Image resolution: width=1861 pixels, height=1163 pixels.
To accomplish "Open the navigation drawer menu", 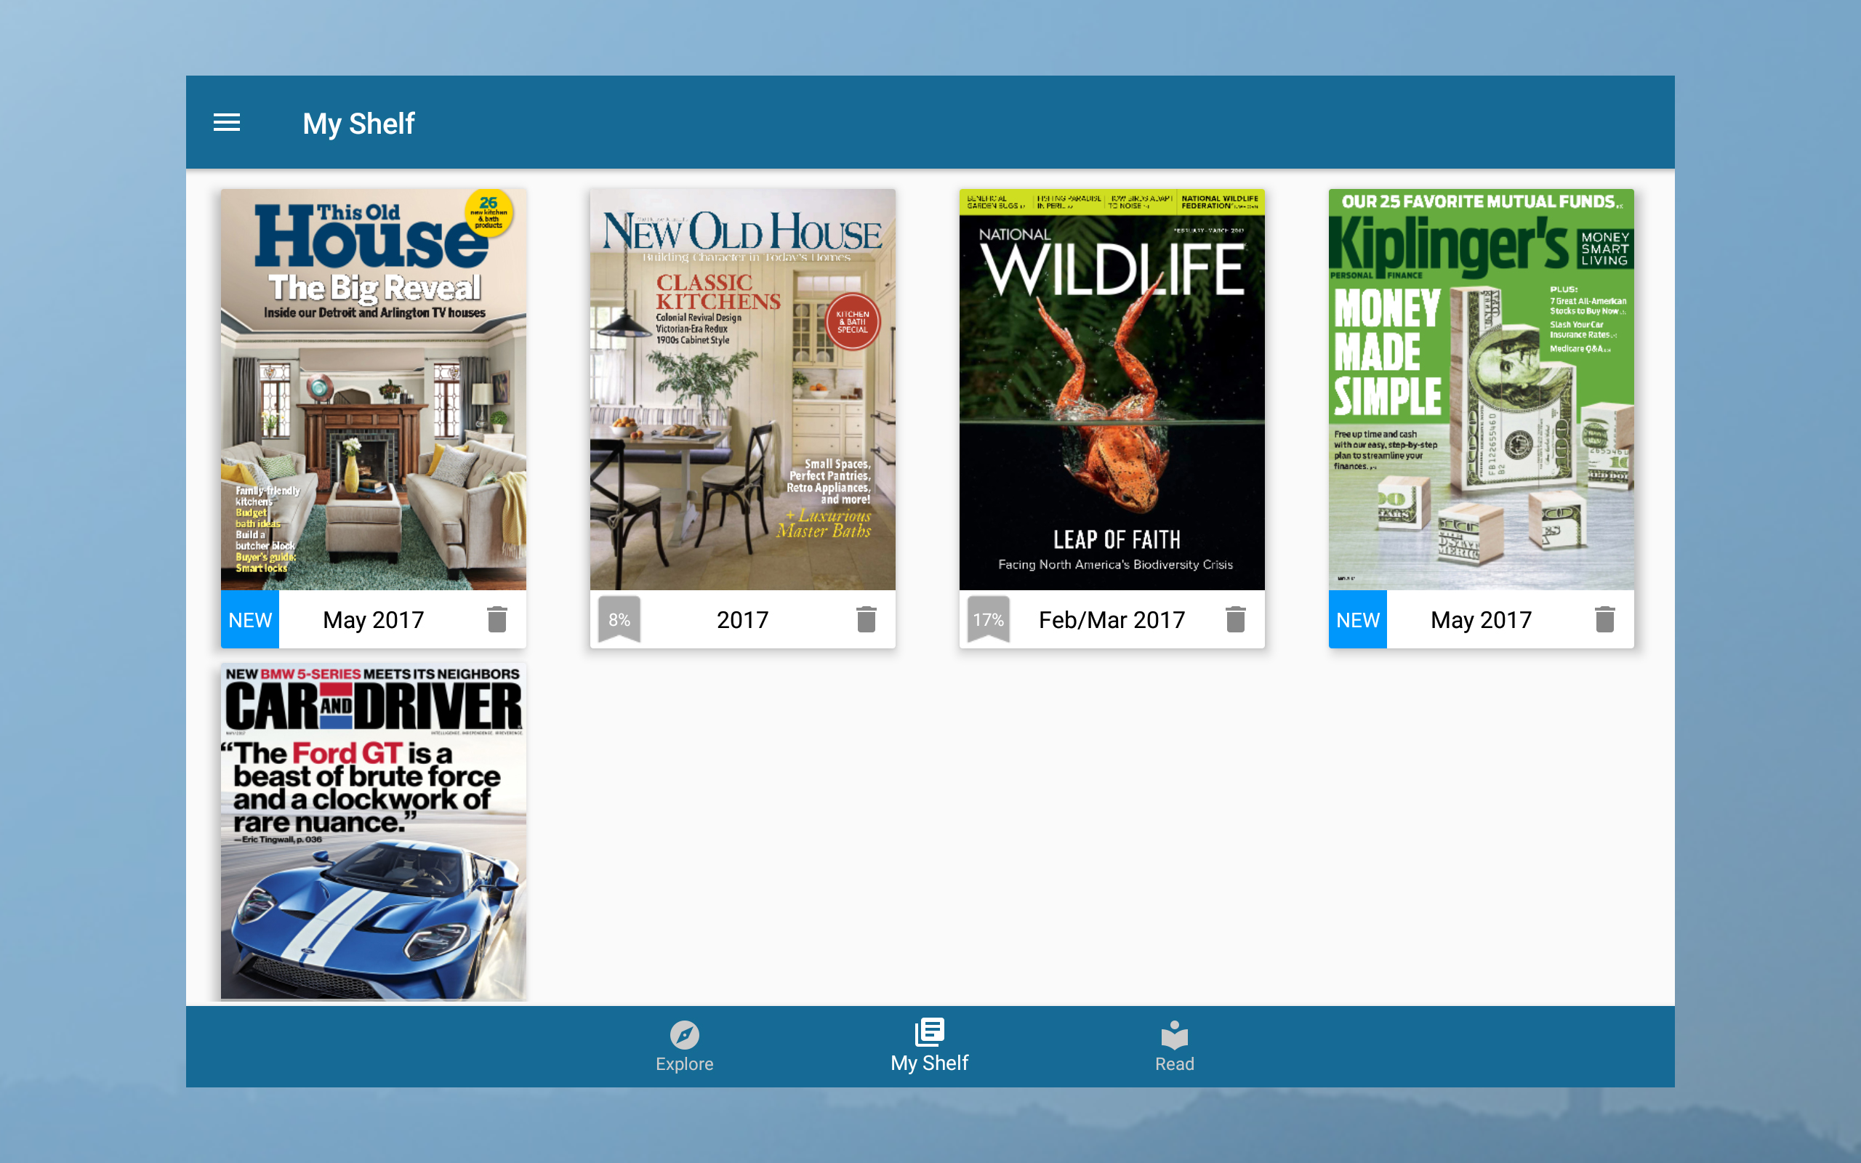I will [x=227, y=123].
